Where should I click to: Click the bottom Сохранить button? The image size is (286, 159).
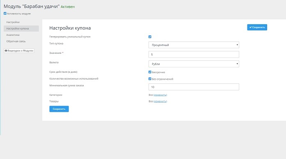pos(59,109)
